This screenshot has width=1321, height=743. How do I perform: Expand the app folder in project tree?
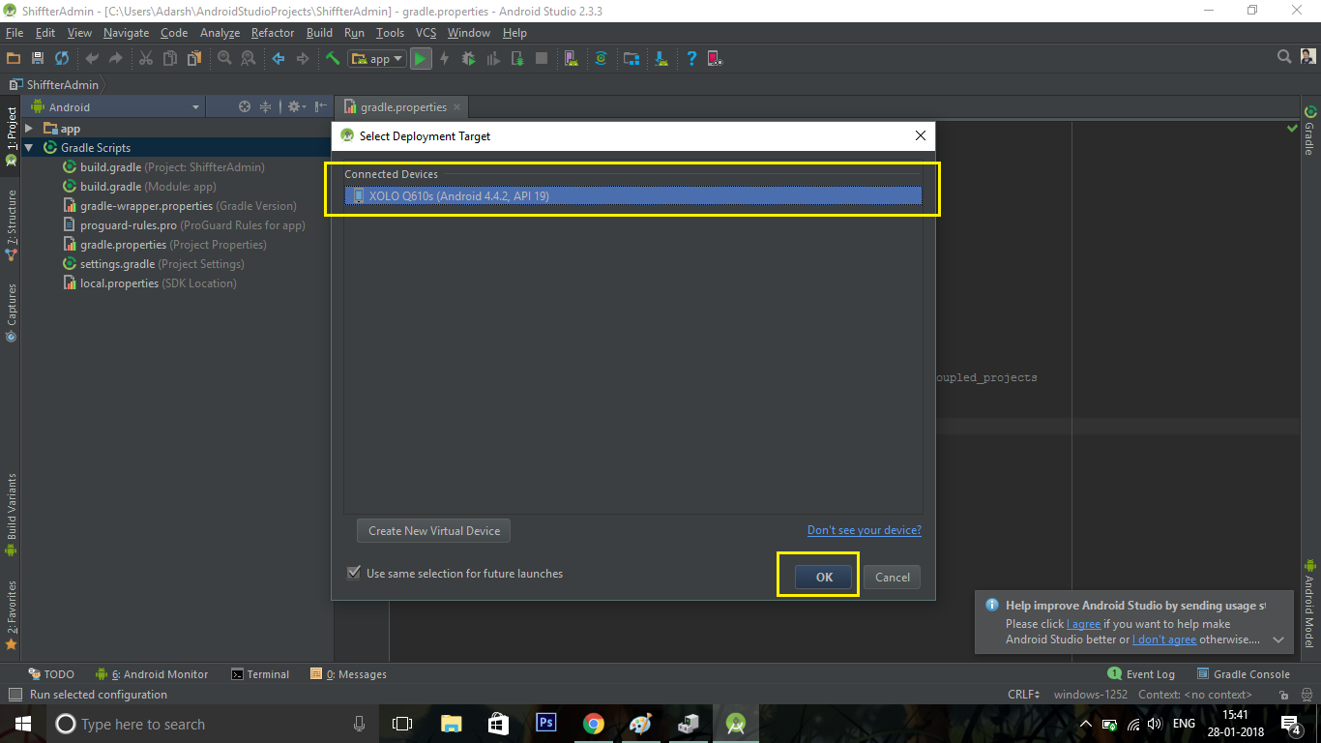click(x=29, y=129)
